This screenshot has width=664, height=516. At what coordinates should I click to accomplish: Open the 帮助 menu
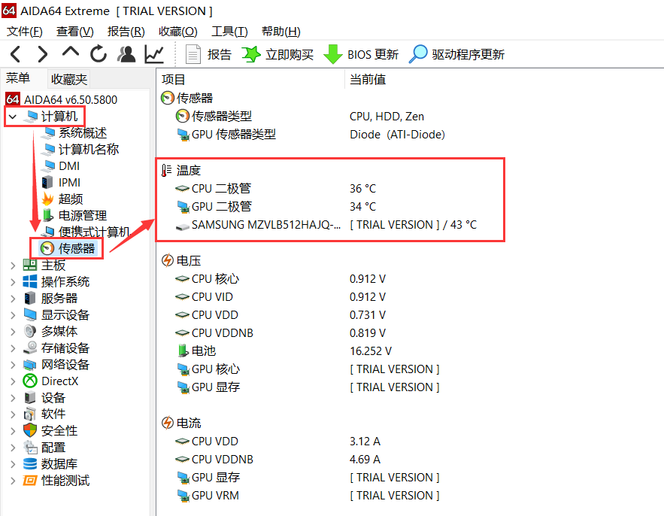280,32
